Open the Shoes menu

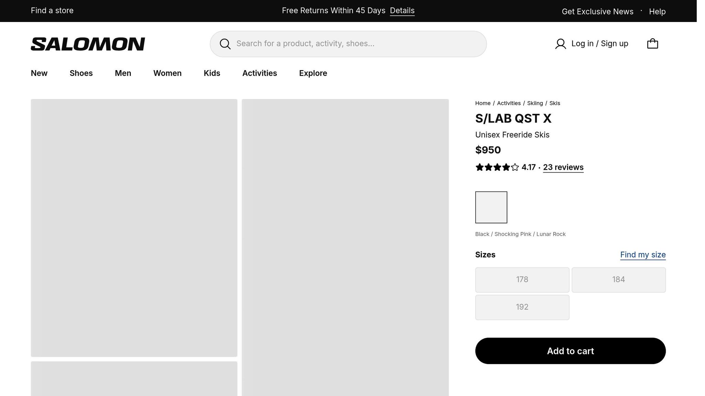coord(81,73)
